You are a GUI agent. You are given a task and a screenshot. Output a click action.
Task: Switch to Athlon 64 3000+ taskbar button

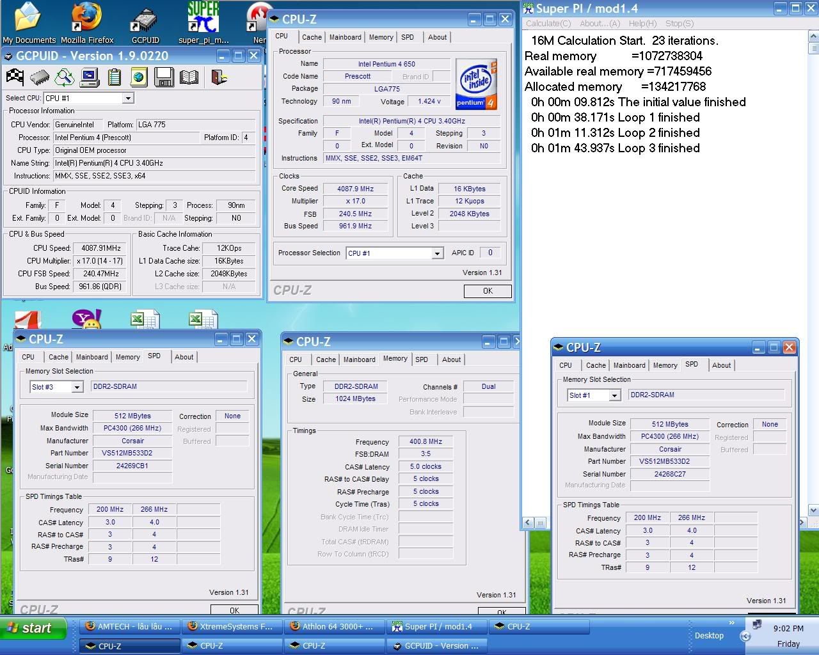click(x=334, y=627)
